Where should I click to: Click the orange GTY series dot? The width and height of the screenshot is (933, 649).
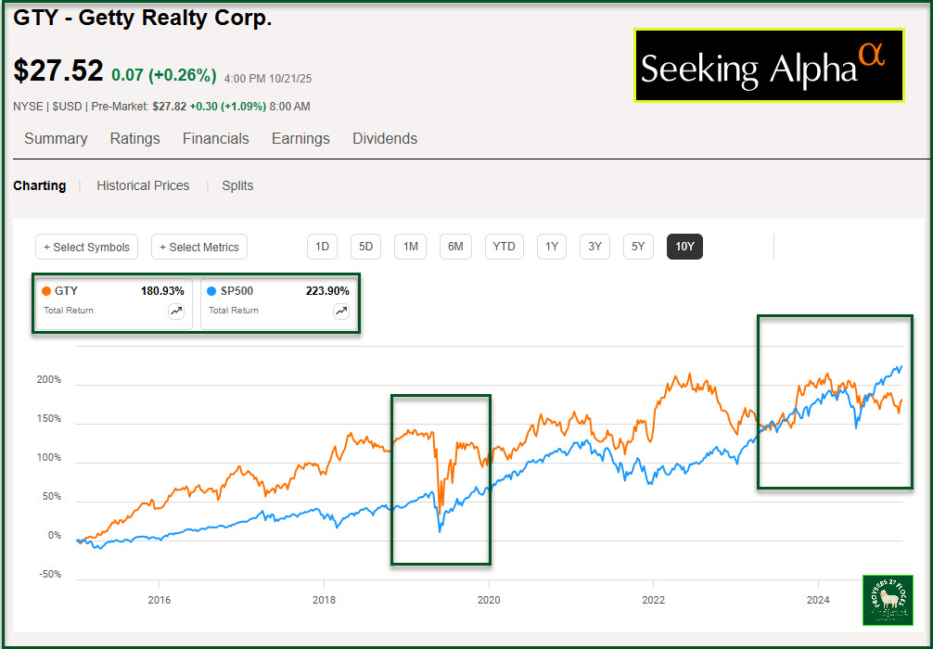click(47, 291)
